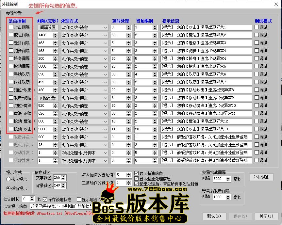282x225 pixels.
Task: Open the 掉线处理+执行脚本 dropdown in 移动并发 row
Action: click(106, 153)
